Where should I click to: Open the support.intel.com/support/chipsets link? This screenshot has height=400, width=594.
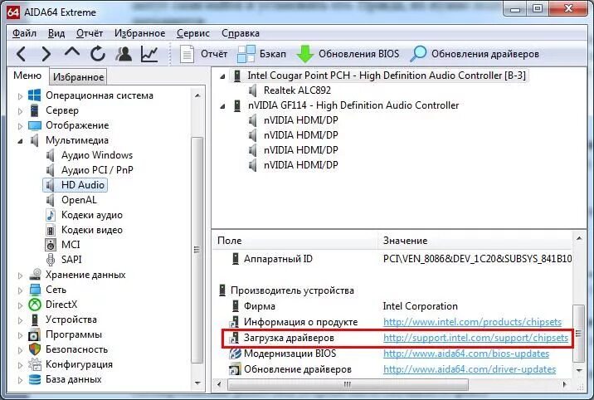[475, 338]
